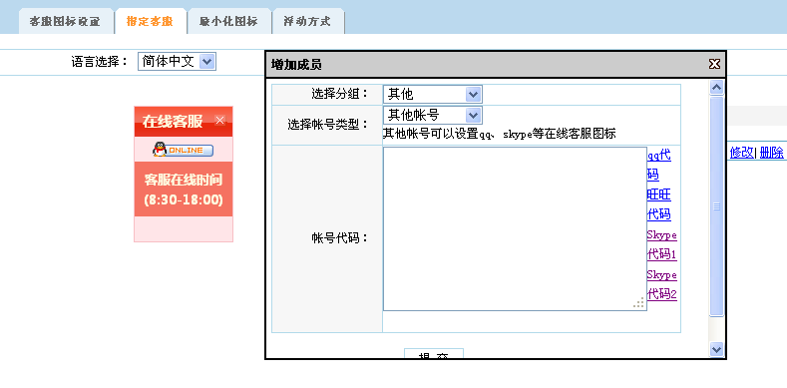Insert the 旺旺代码 link template
Image resolution: width=787 pixels, height=388 pixels.
click(x=659, y=204)
